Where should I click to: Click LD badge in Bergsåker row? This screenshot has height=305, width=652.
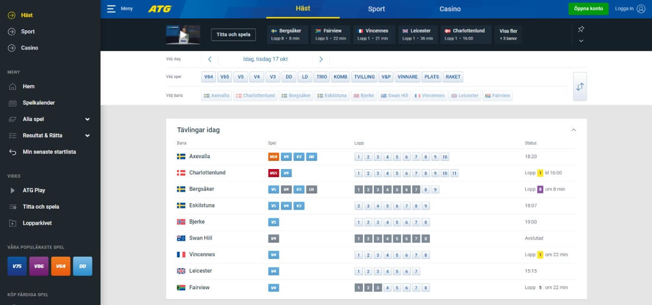point(311,190)
